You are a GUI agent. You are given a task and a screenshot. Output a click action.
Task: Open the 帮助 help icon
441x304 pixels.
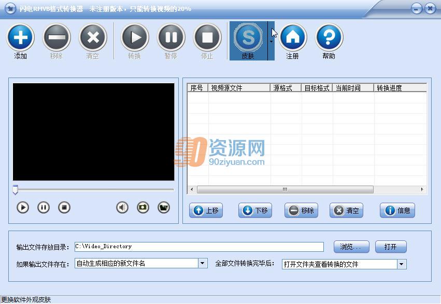click(x=329, y=37)
